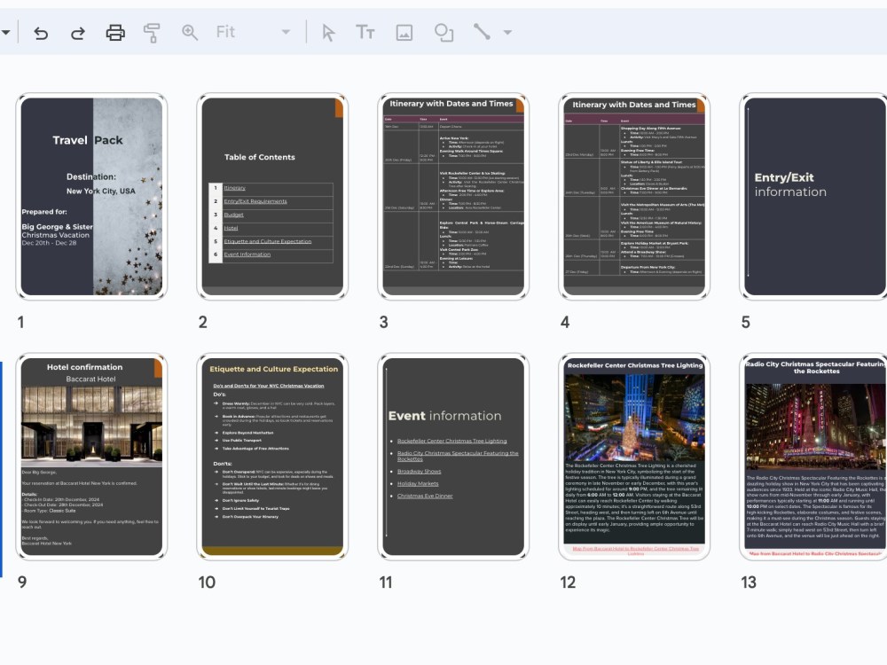Open the Shape insert tool
The image size is (887, 665).
[443, 33]
